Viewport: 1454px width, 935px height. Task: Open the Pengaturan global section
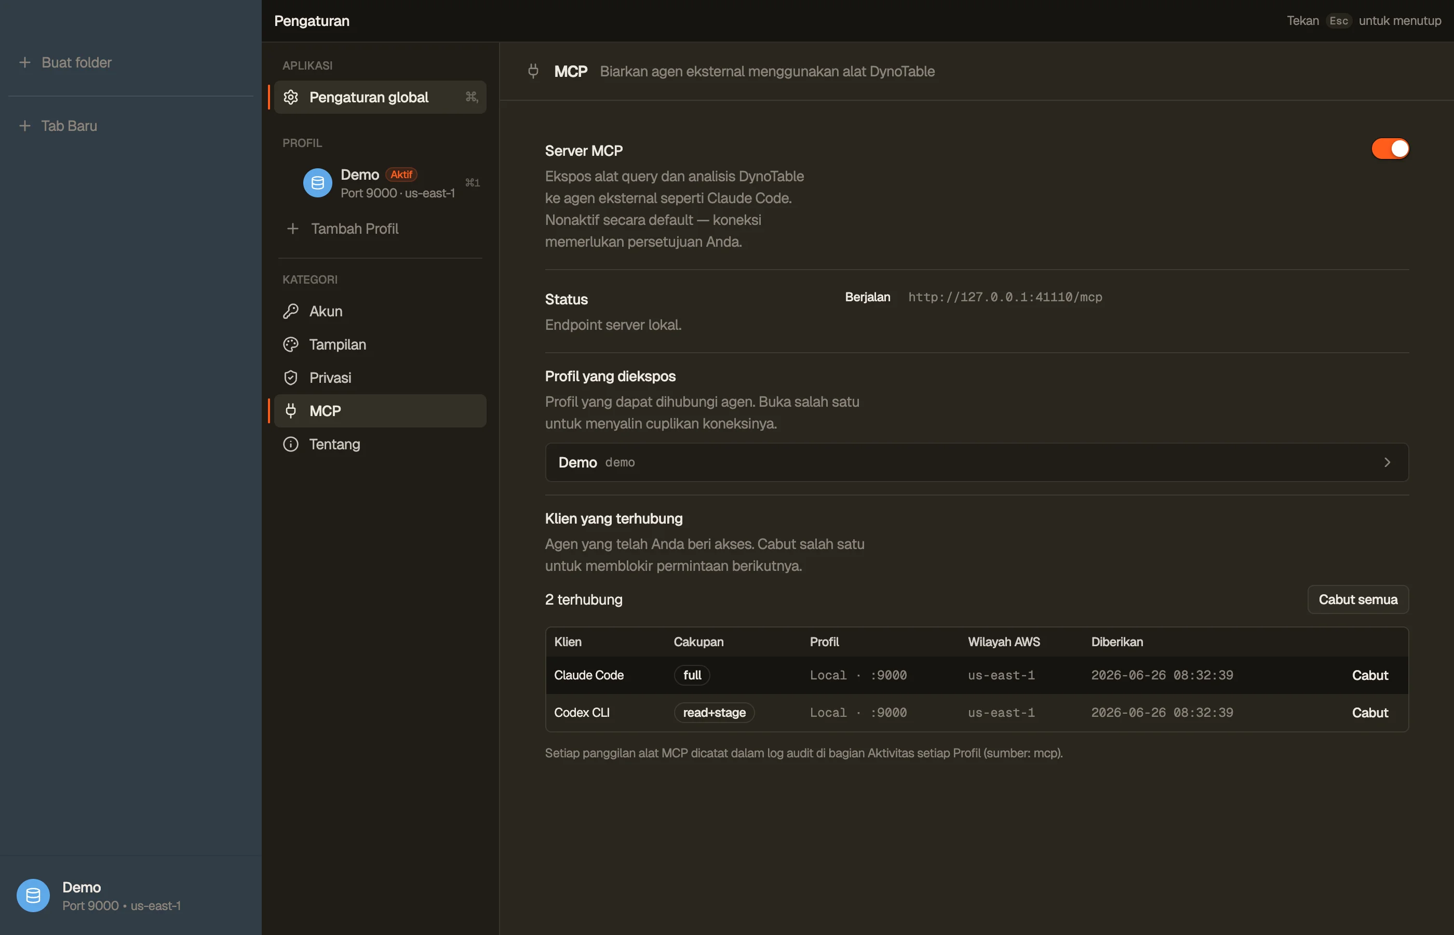380,97
